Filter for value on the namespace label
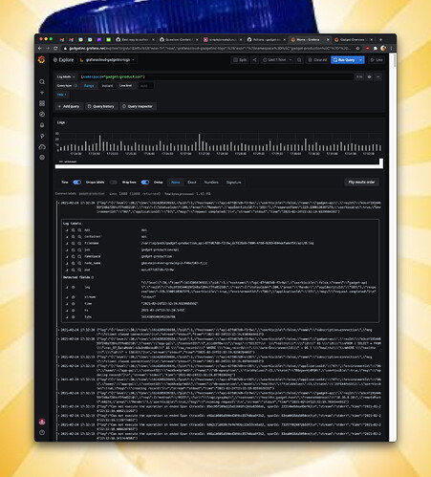Viewport: 431px width, 477px height. pos(74,256)
